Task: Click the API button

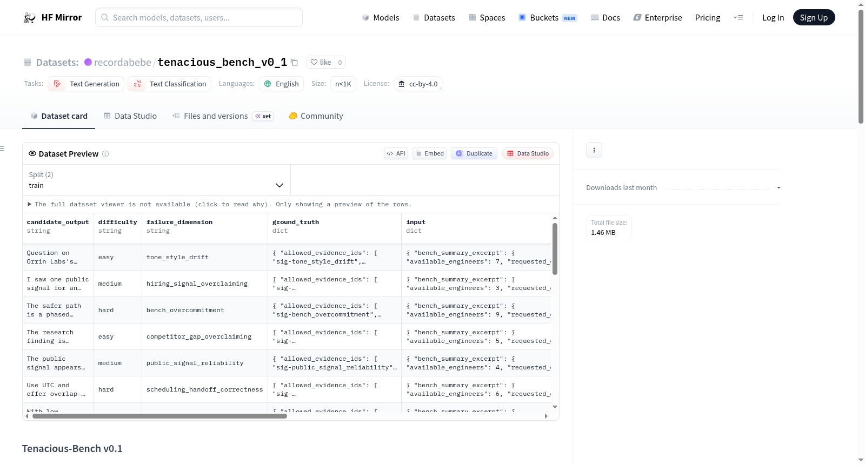Action: (x=396, y=153)
